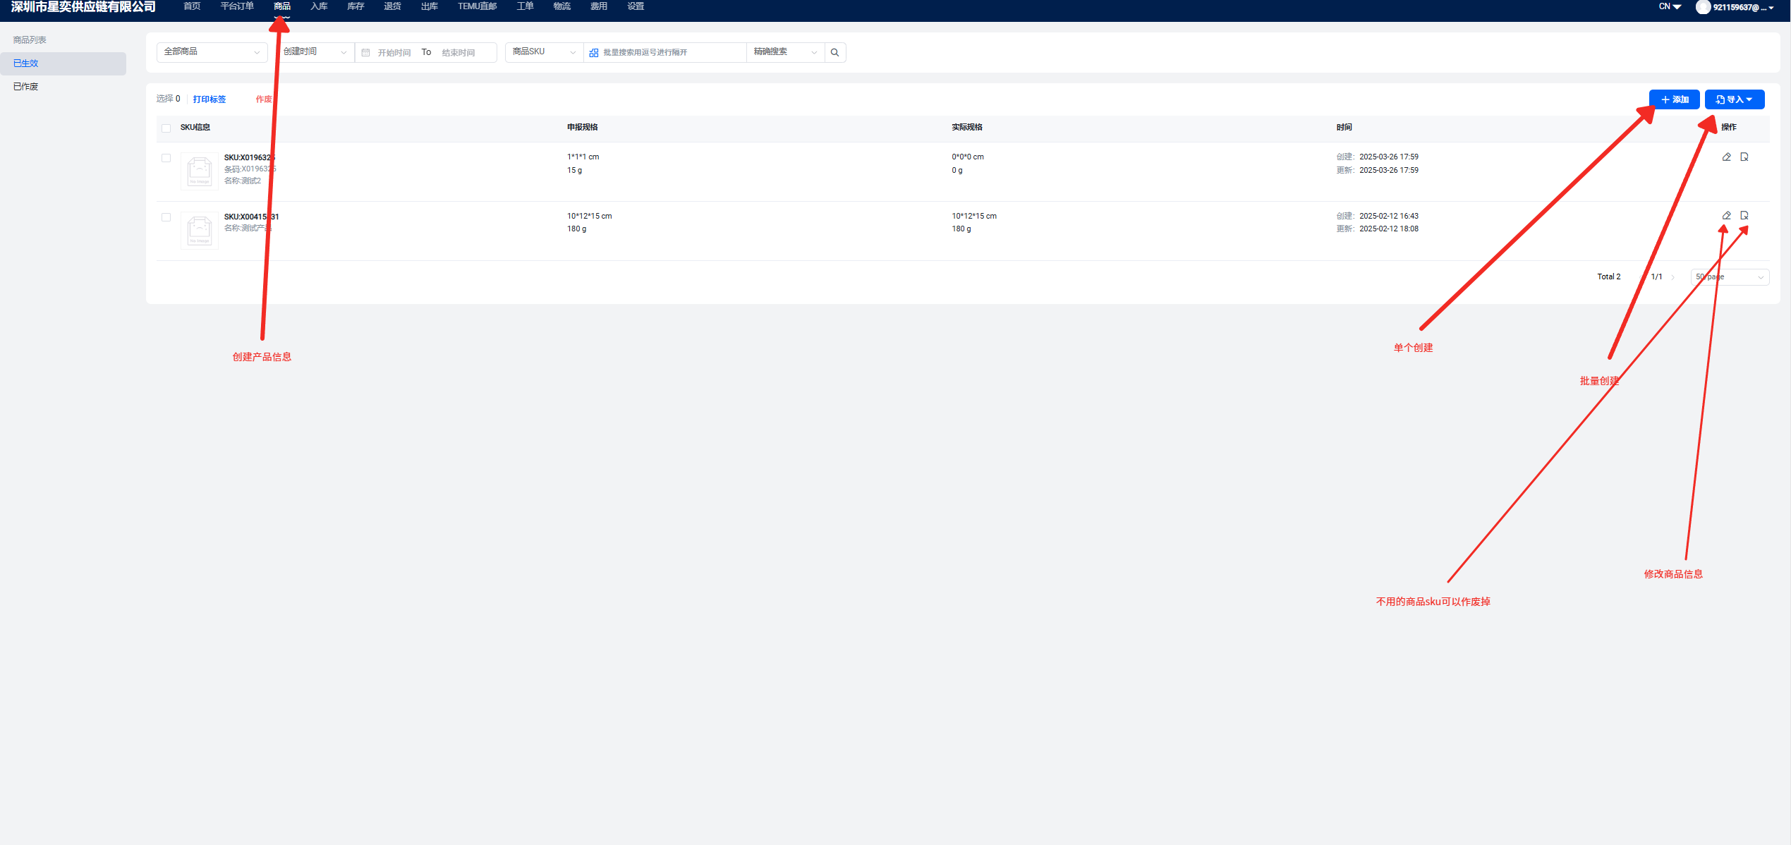Screen dimensions: 1791x845
Task: Void the 10*12*15 cm product row icon
Action: (x=1744, y=215)
